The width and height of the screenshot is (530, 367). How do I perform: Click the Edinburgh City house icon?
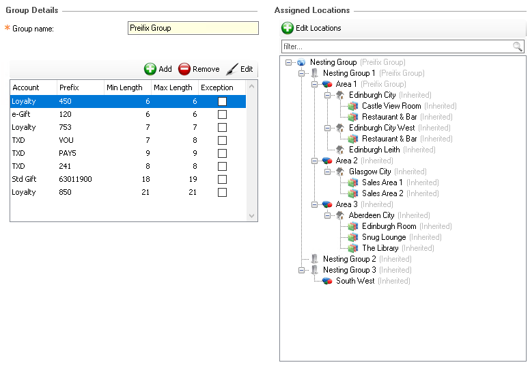[340, 95]
